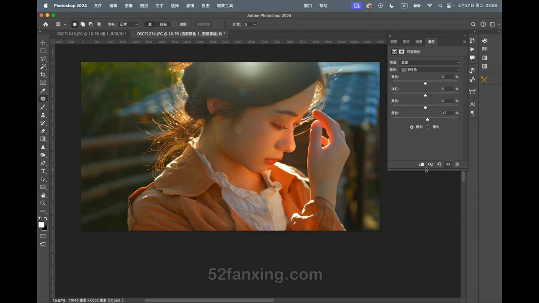Open the Color palette panel icon
The image size is (539, 303).
pos(485,40)
